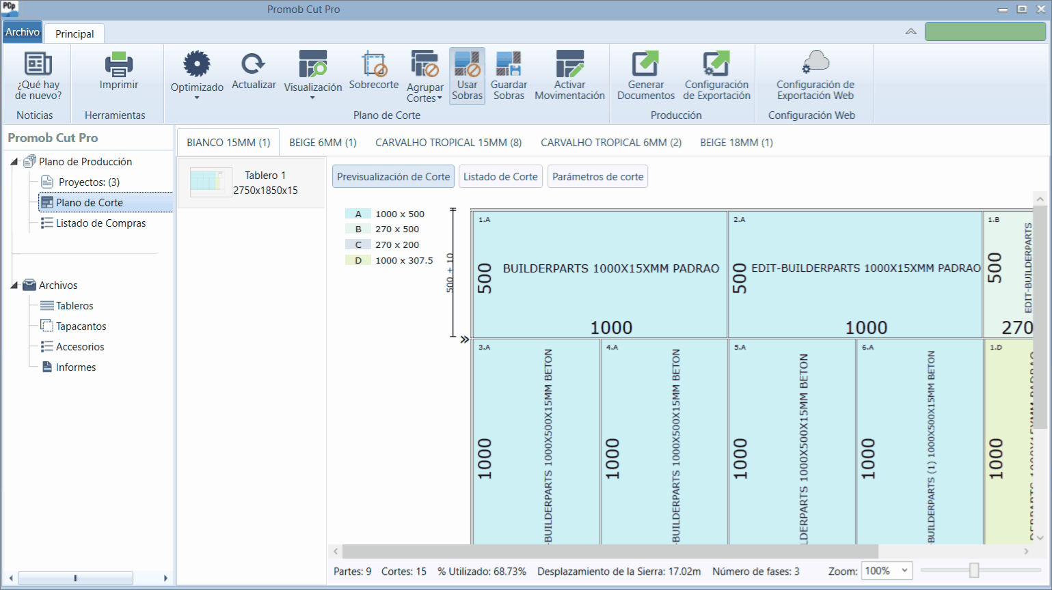
Task: Click the horizontal scrollbar of the cut preview
Action: pos(610,551)
